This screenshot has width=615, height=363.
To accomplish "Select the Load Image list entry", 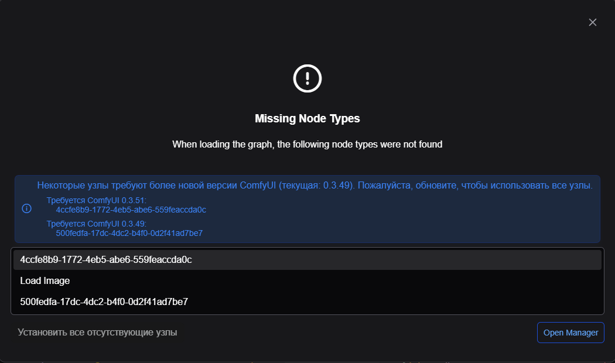I will [x=45, y=281].
